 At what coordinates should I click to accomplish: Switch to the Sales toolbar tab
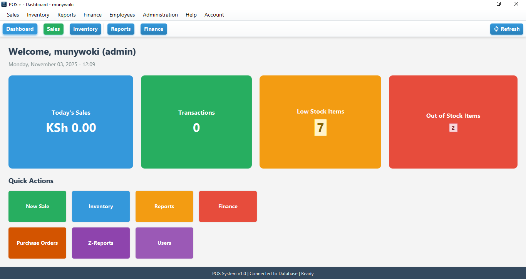coord(54,29)
